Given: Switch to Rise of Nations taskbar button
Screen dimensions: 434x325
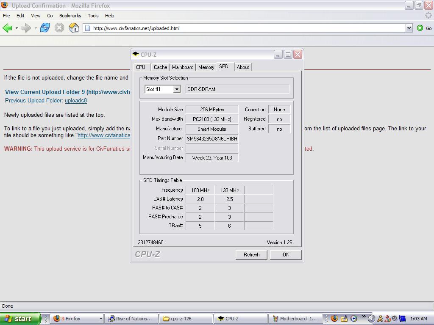Looking at the screenshot, I should pos(131,319).
